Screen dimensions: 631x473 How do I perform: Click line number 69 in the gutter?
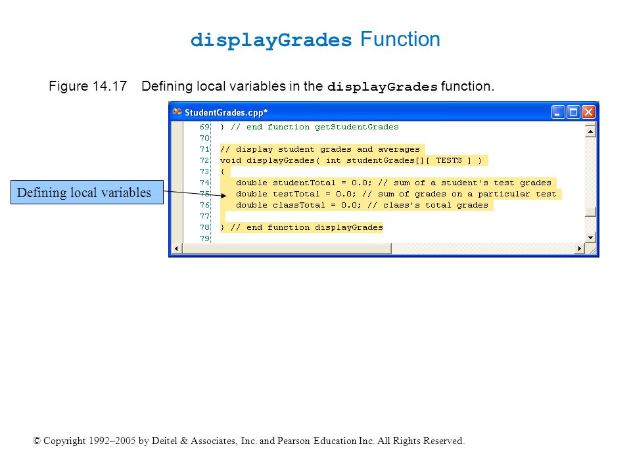(204, 127)
